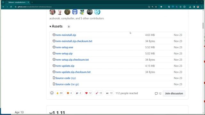
Task: Open the light blue face contributor avatar
Action: click(97, 12)
